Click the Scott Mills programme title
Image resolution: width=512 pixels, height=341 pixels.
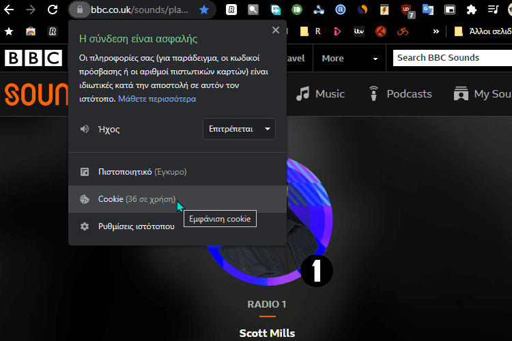point(267,333)
